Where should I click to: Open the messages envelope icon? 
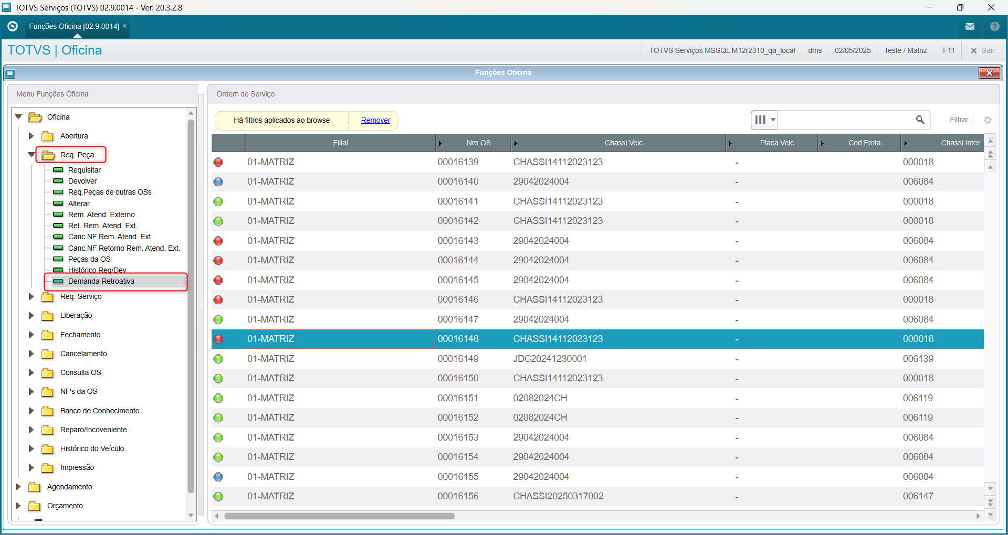tap(970, 26)
